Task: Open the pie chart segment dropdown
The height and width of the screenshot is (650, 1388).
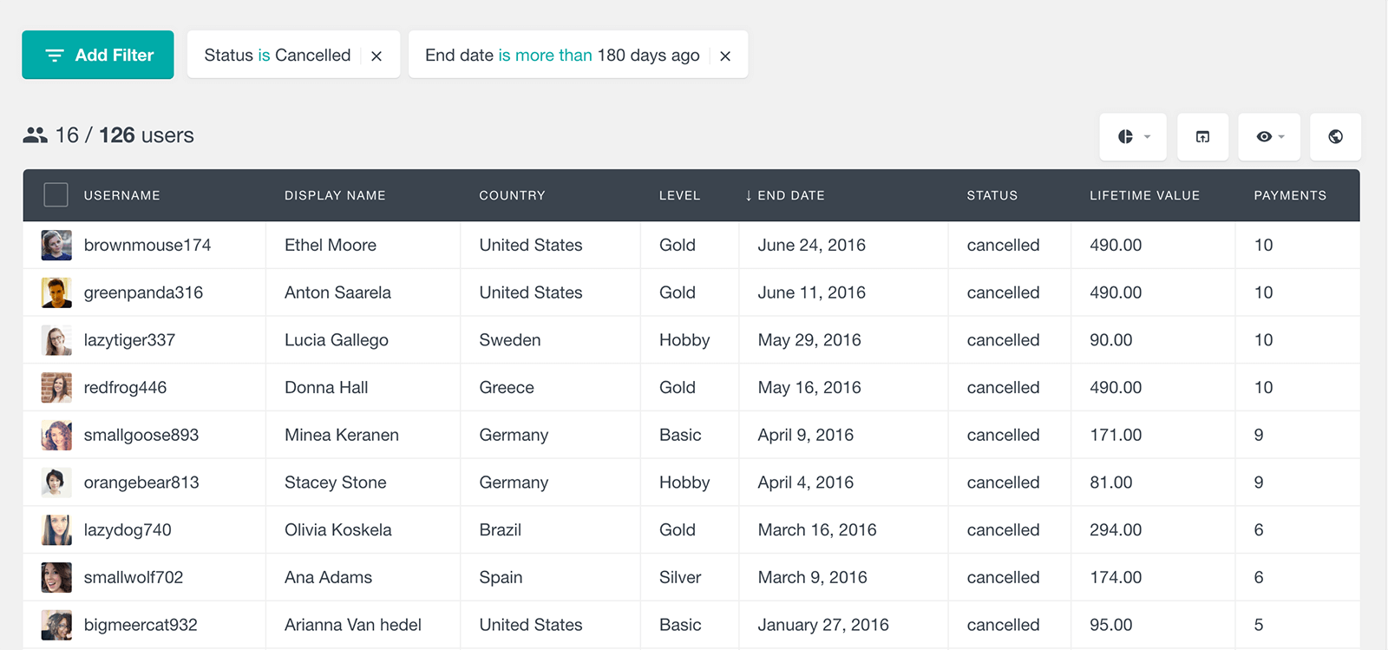Action: [1133, 136]
